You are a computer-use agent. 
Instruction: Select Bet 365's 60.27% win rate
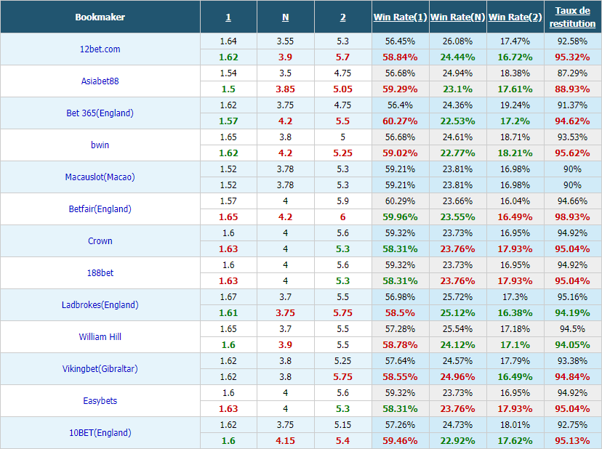pyautogui.click(x=400, y=121)
